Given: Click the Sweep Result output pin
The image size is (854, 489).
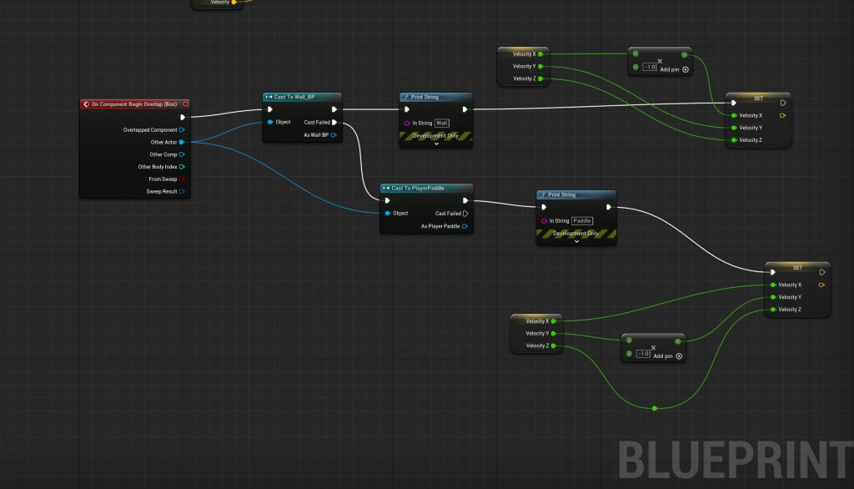Looking at the screenshot, I should click(182, 191).
